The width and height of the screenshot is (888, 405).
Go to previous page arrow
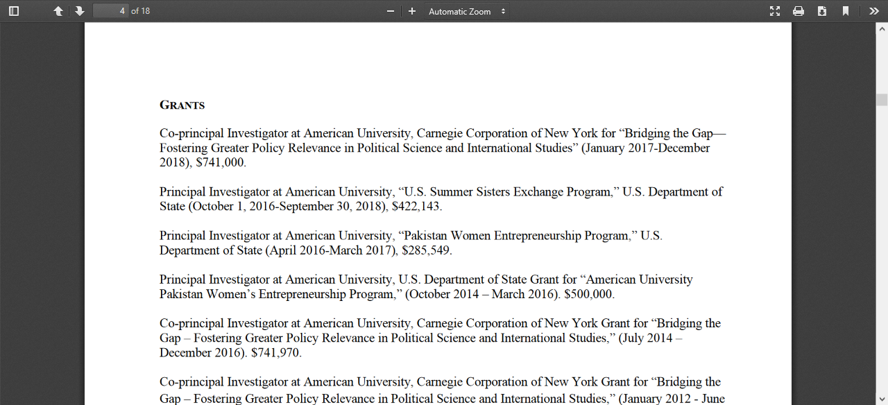(x=58, y=11)
